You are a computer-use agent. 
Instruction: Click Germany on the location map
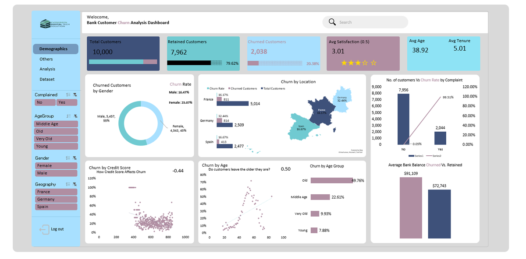coord(342,100)
